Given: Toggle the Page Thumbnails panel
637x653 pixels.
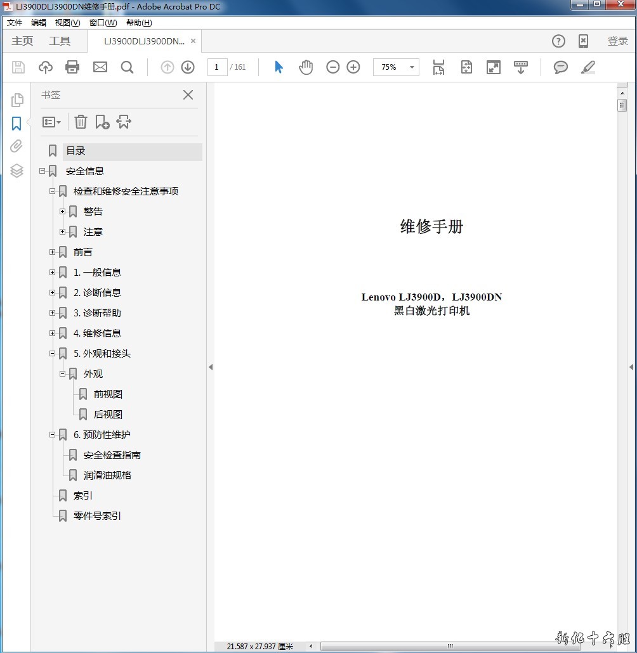Looking at the screenshot, I should pyautogui.click(x=16, y=100).
